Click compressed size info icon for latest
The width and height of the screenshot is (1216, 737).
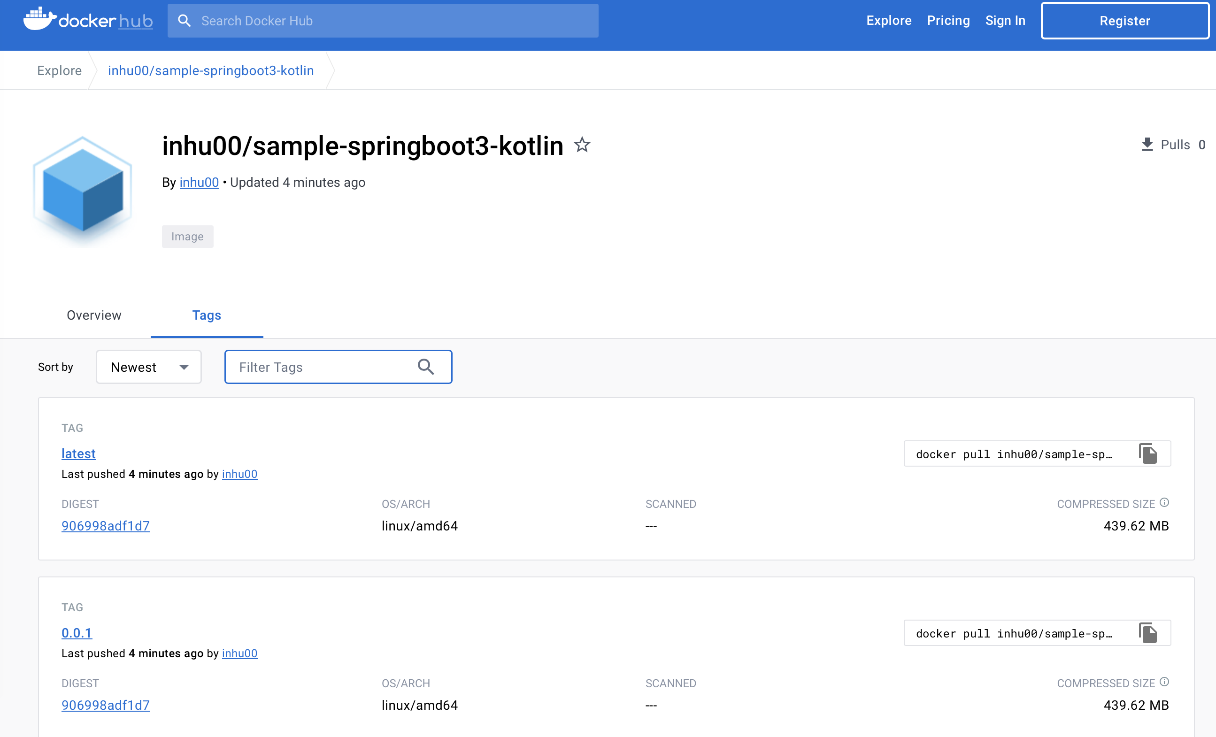point(1164,503)
